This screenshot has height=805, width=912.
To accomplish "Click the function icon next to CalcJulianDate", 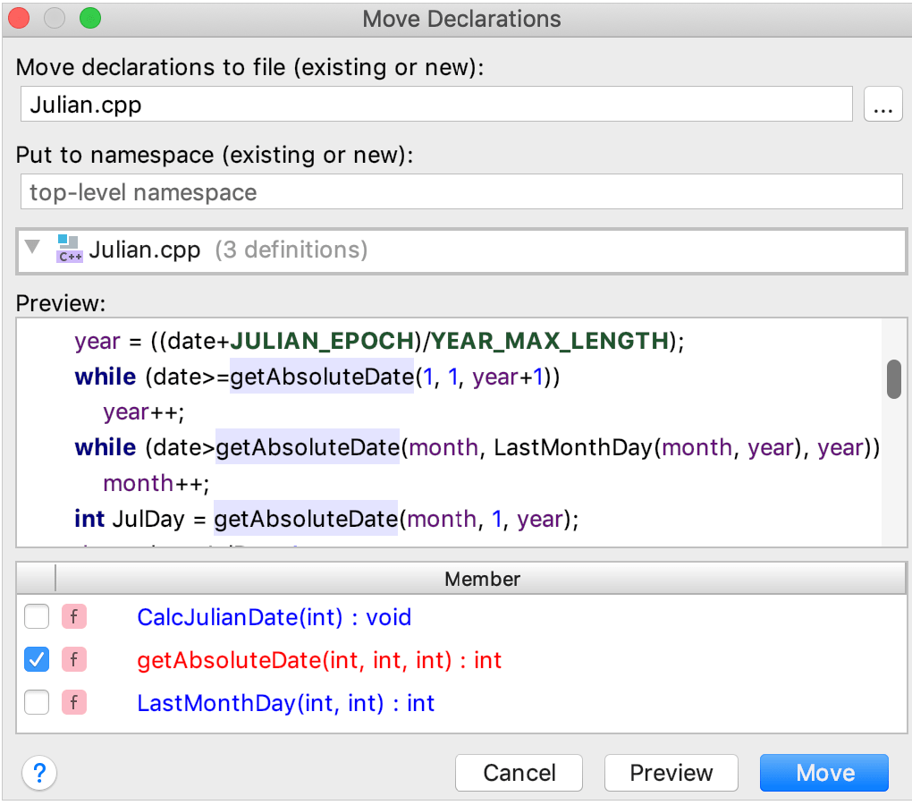I will (x=73, y=617).
